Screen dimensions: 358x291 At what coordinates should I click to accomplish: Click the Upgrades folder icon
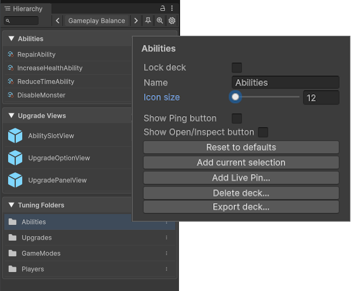click(x=12, y=237)
